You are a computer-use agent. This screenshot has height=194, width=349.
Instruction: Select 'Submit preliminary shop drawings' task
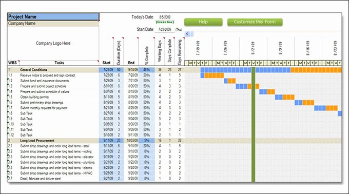pyautogui.click(x=42, y=103)
